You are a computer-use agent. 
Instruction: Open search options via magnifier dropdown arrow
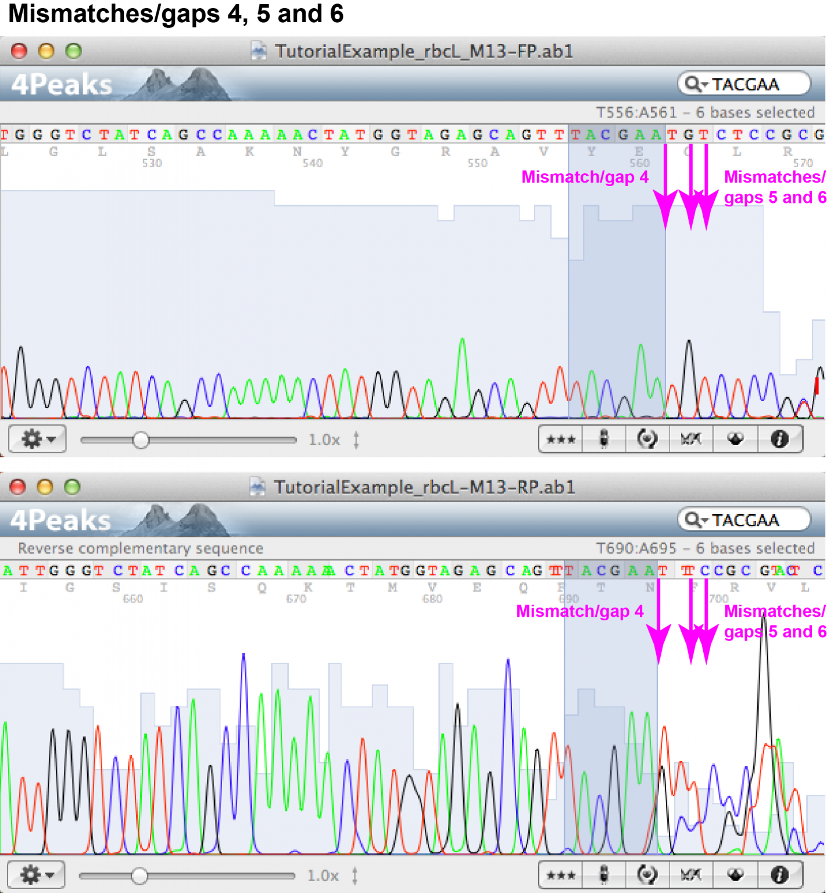point(705,84)
